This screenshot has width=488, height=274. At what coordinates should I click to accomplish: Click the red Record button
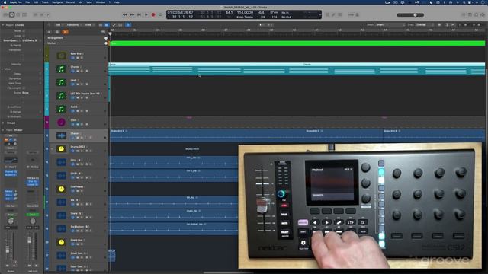click(153, 14)
